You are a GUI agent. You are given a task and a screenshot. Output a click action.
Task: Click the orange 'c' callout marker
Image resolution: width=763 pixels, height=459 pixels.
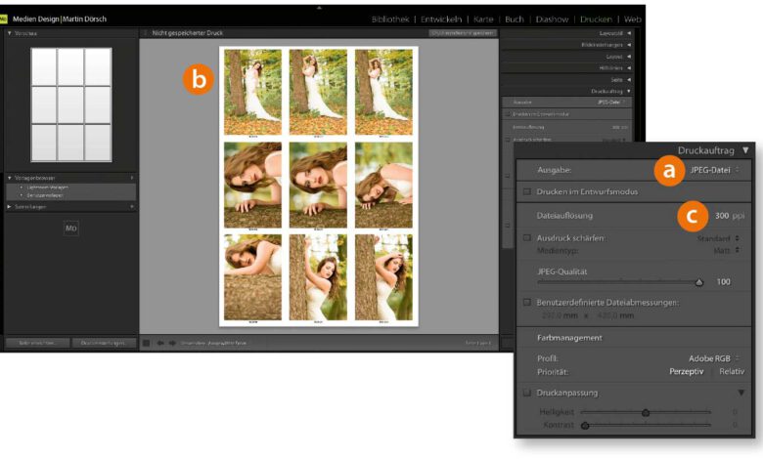(693, 215)
